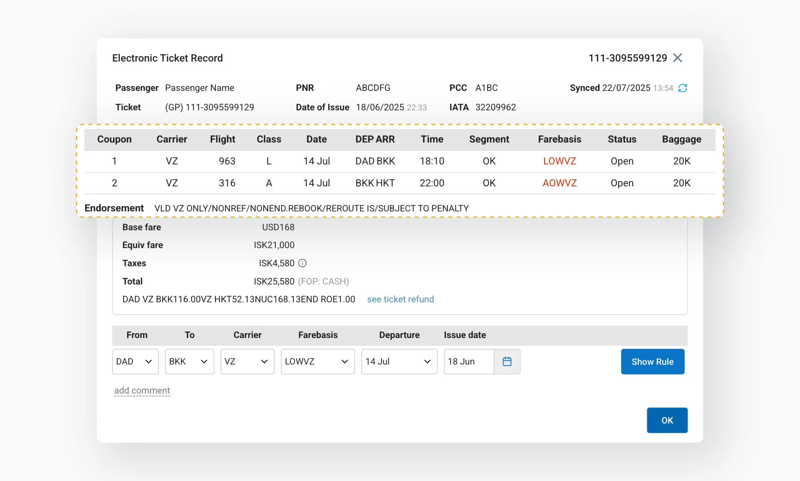Viewport: 800px width, 481px height.
Task: Click the LOWVZ farebasis in coupon 1
Action: click(x=559, y=161)
